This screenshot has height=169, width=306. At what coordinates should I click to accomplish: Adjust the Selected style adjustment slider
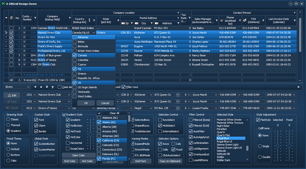pyautogui.click(x=278, y=146)
